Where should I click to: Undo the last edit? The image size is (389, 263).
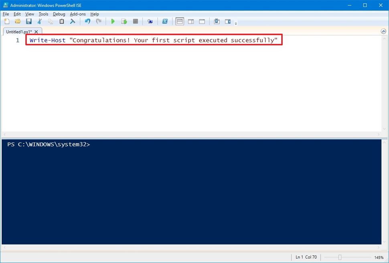pos(87,21)
